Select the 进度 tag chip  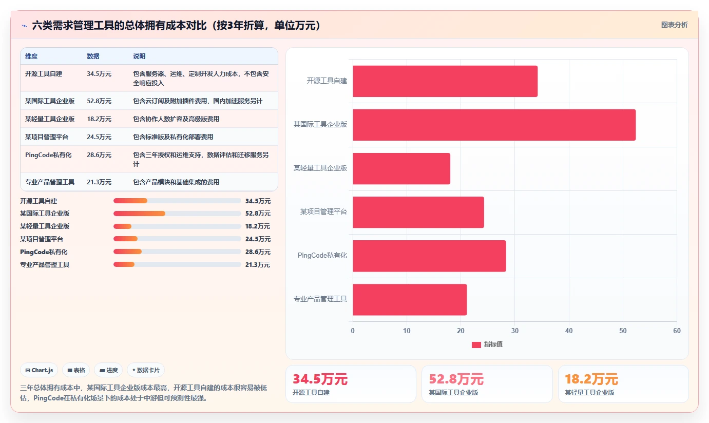click(x=108, y=370)
